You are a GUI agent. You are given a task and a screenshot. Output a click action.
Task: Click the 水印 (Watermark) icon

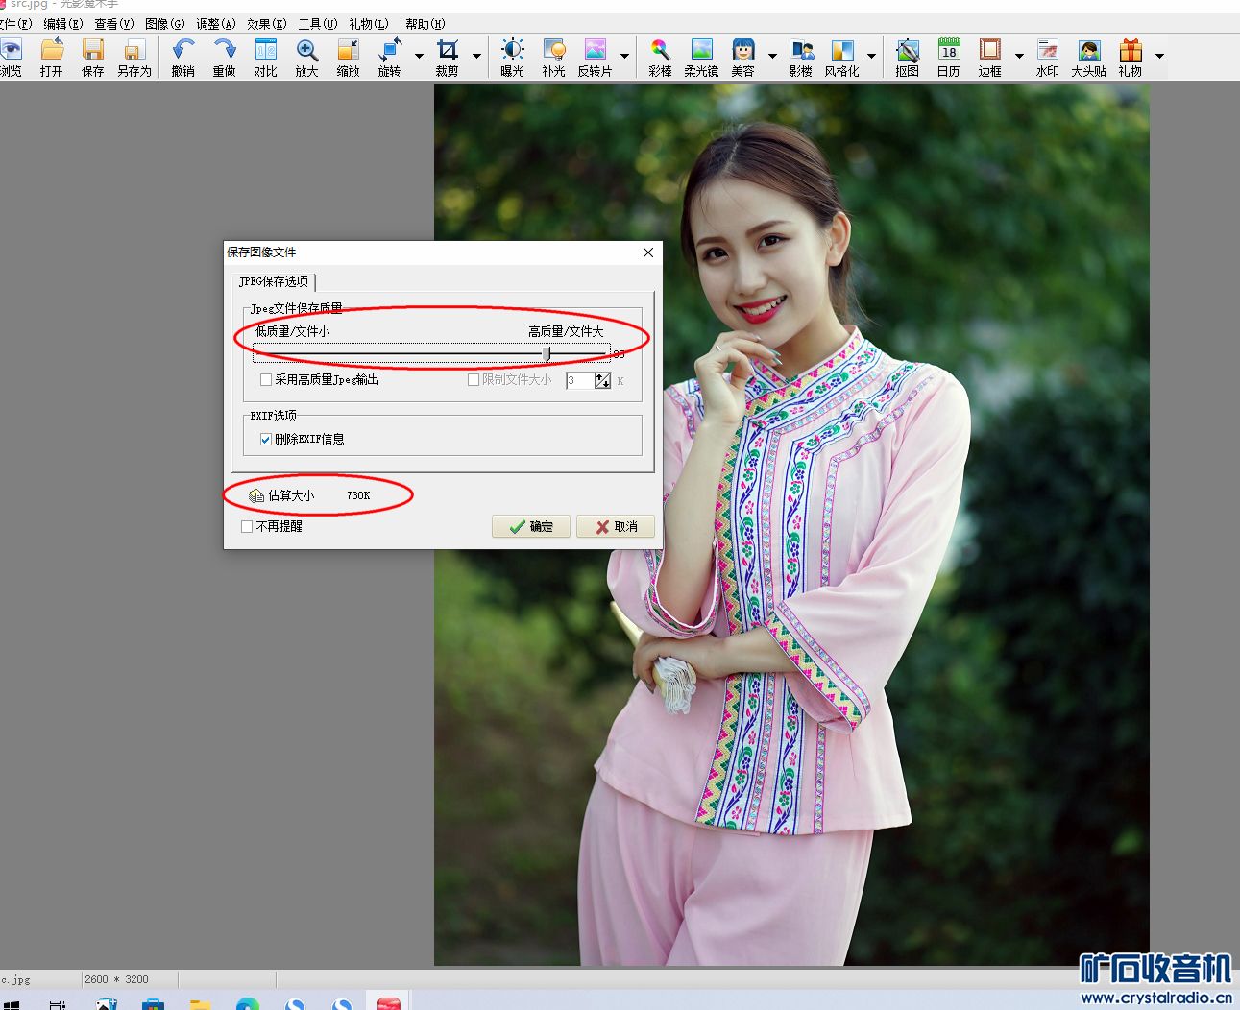[x=1047, y=57]
